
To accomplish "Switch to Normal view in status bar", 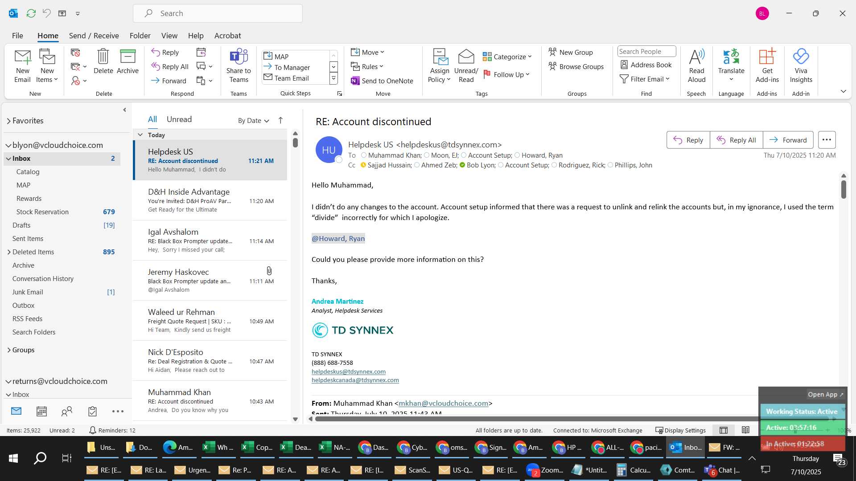I will (724, 430).
